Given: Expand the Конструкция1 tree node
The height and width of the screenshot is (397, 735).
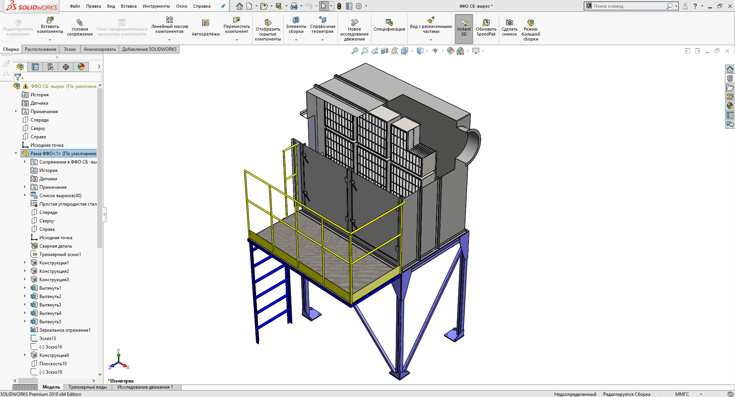Looking at the screenshot, I should coord(25,263).
